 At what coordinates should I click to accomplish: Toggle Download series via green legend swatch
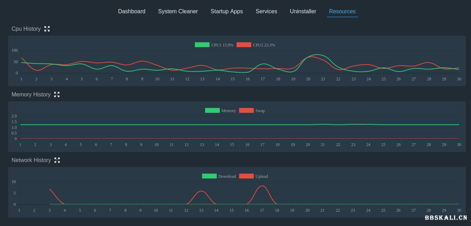209,176
